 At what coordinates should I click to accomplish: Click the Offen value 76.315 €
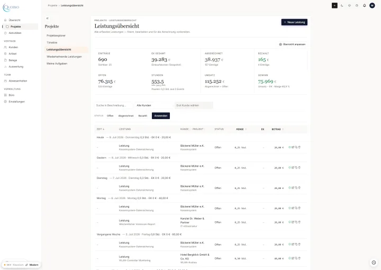pos(107,81)
